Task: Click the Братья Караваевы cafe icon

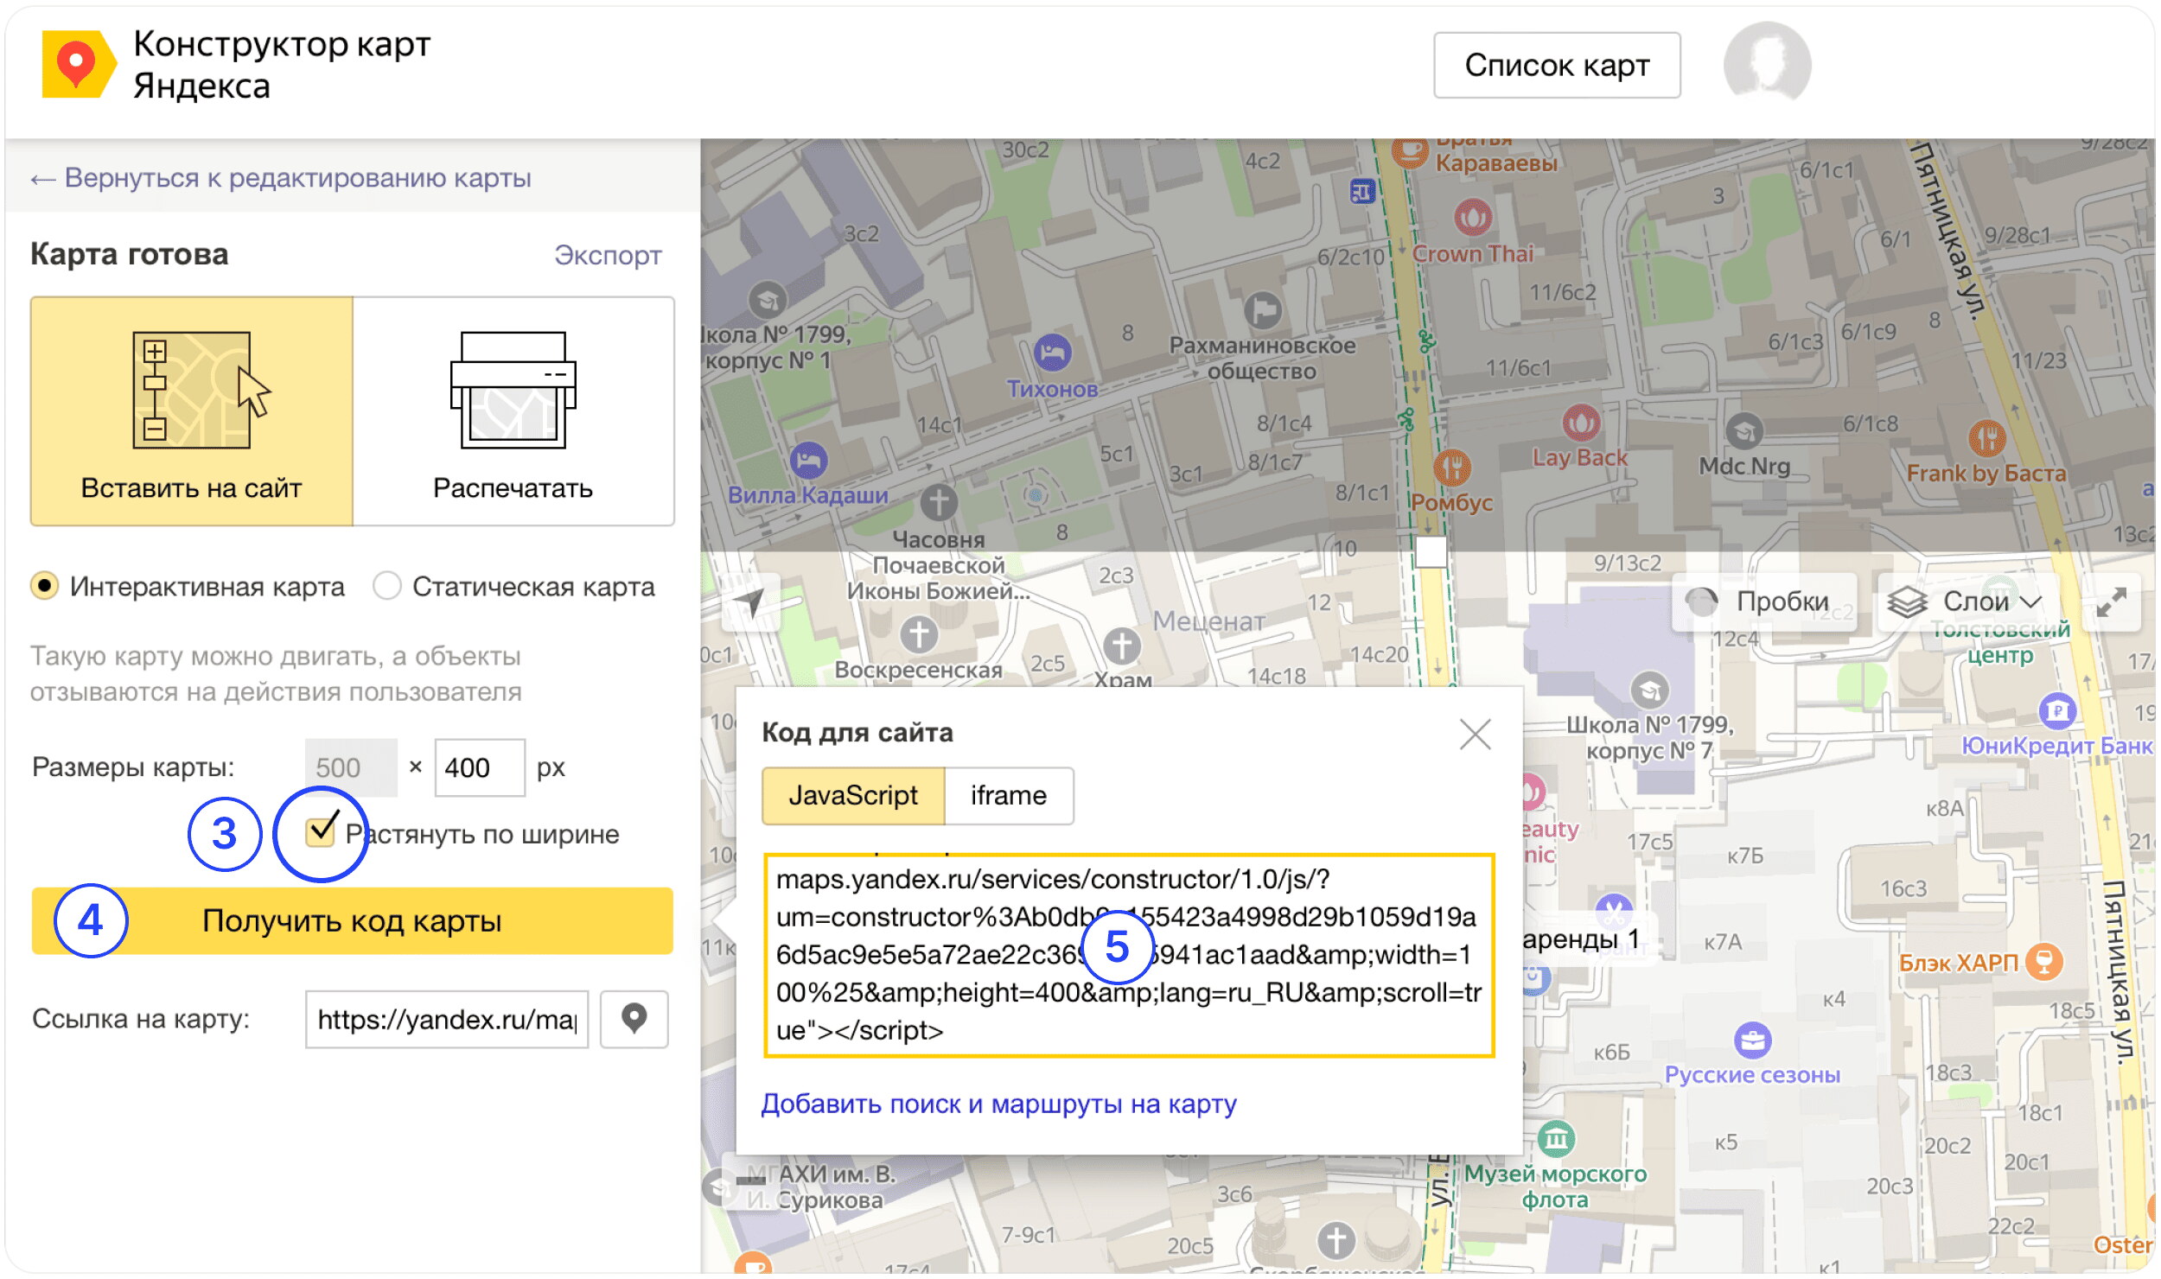Action: (1409, 151)
